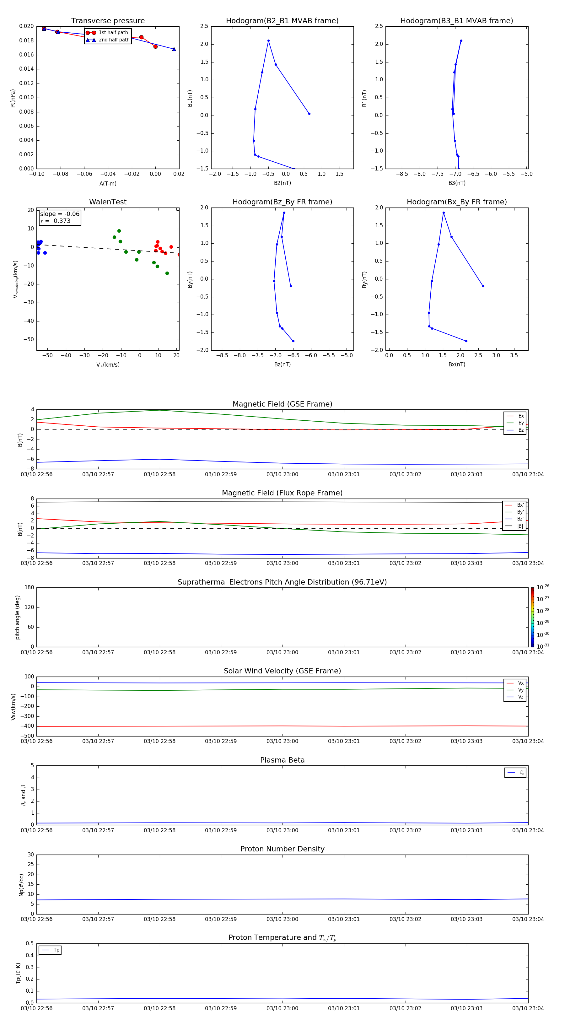This screenshot has height=1036, width=565.
Task: Click the Bx legend entry in GSE plot
Action: point(515,416)
